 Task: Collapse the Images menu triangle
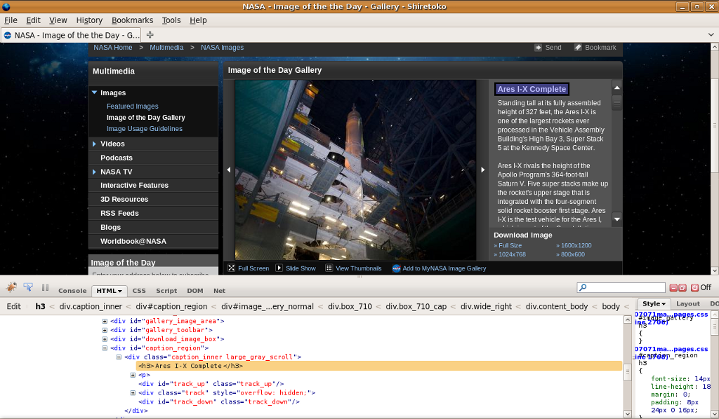pyautogui.click(x=95, y=92)
